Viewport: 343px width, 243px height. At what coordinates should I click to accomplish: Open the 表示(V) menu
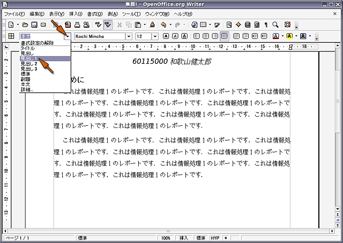[57, 14]
